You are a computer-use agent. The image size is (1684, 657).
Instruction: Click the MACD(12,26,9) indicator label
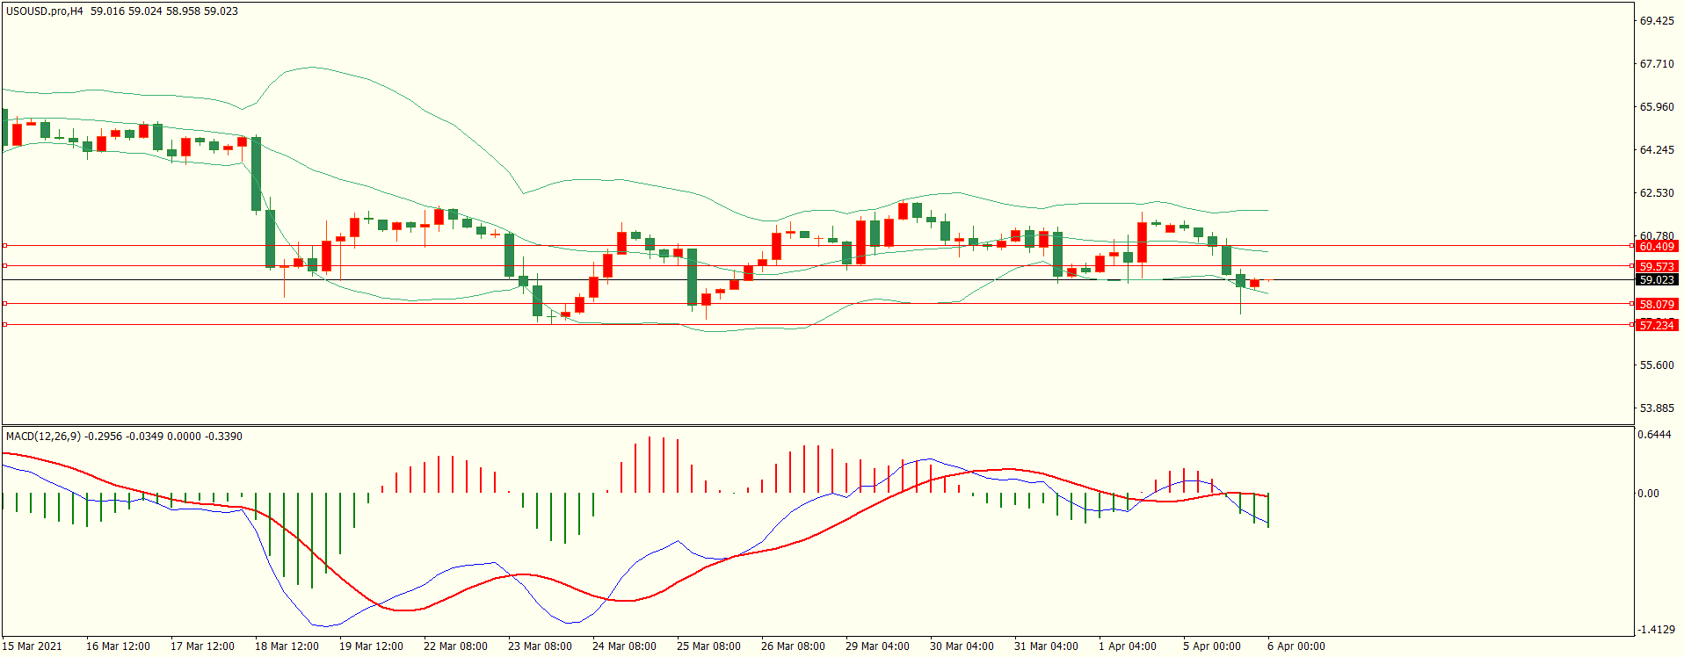point(43,437)
